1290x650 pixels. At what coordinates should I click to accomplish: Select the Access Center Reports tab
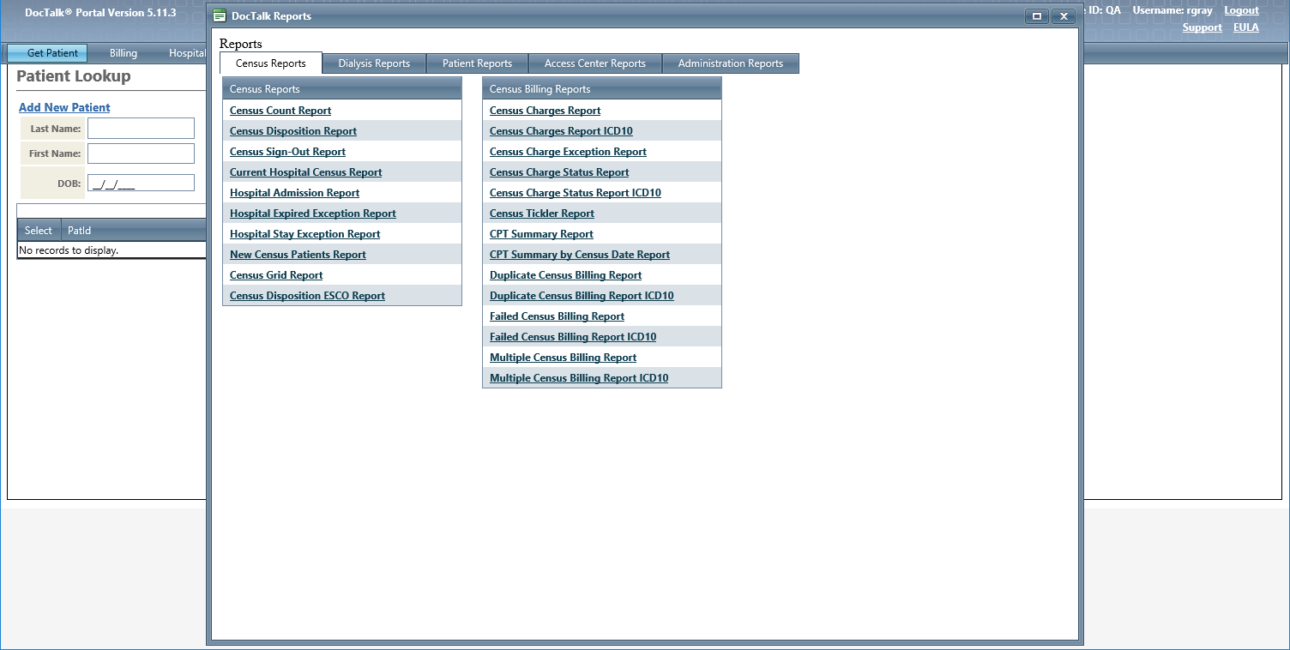594,63
